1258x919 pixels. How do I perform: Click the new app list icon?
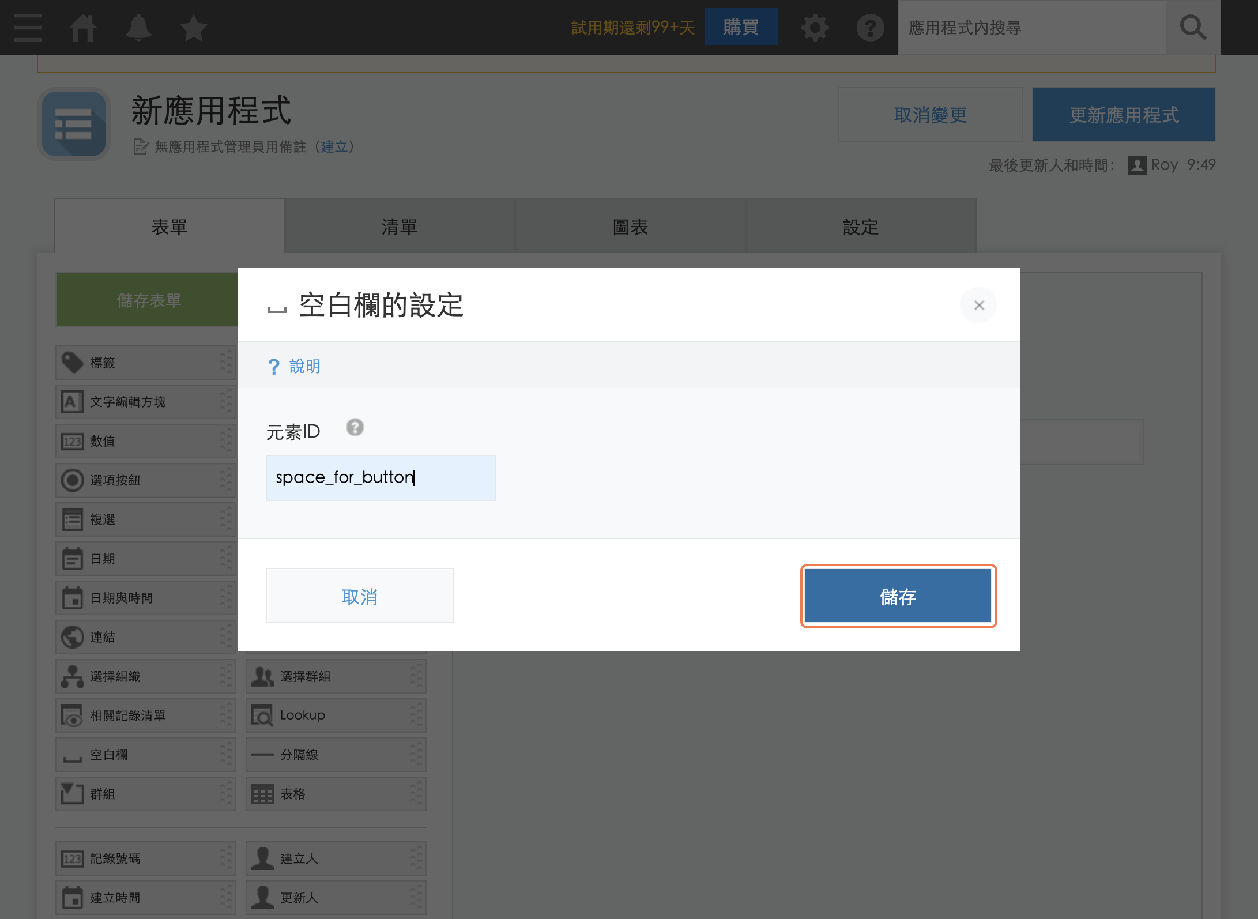point(74,124)
